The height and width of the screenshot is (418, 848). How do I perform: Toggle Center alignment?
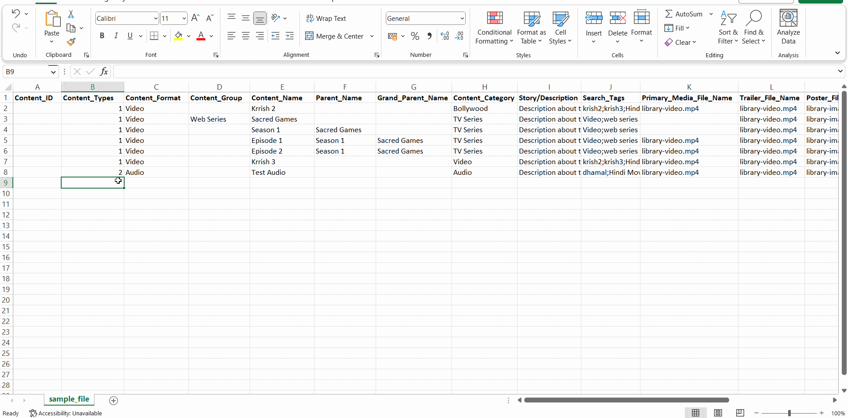246,36
